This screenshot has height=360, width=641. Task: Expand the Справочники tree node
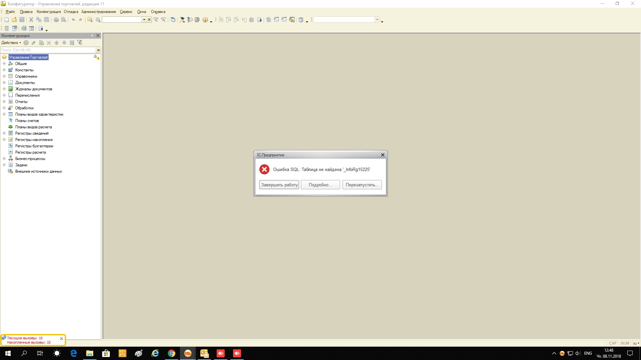click(4, 76)
